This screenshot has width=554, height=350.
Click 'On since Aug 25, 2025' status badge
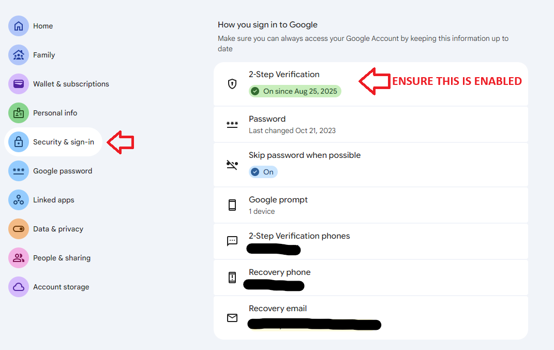tap(295, 91)
